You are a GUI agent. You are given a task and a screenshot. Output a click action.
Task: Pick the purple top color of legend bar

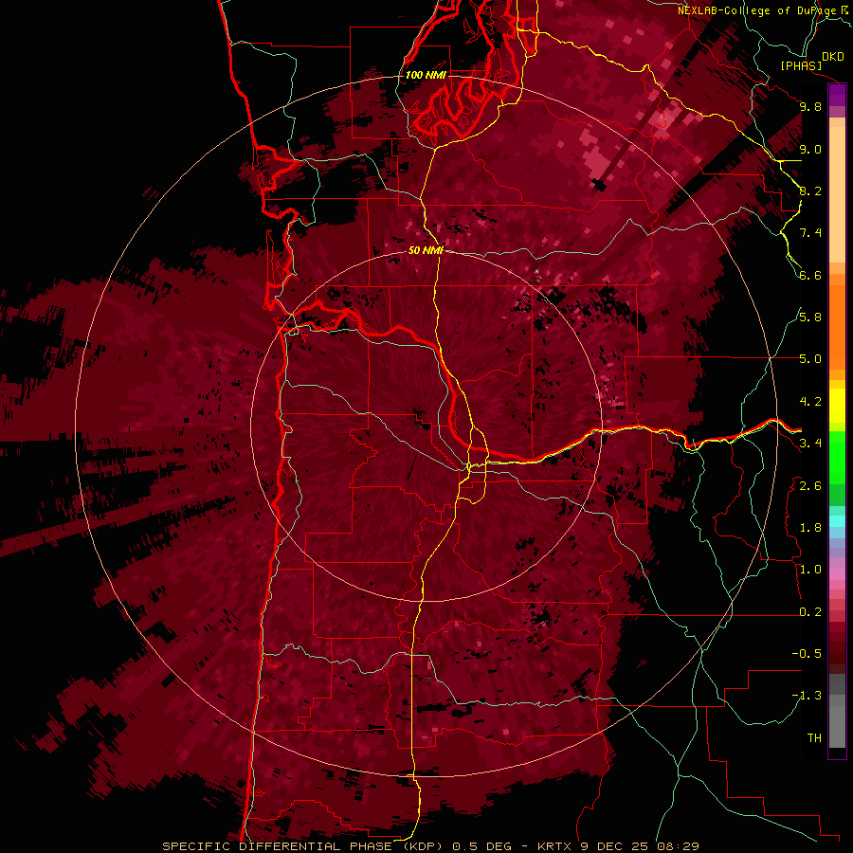point(837,96)
